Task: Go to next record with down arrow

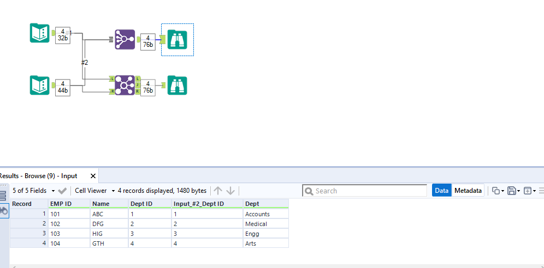Action: 230,191
